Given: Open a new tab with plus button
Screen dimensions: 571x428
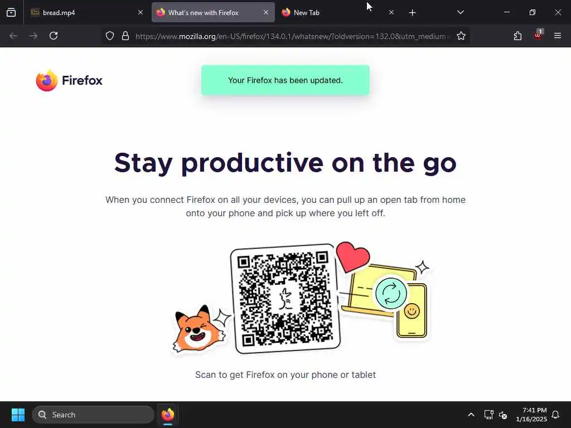Looking at the screenshot, I should tap(412, 13).
